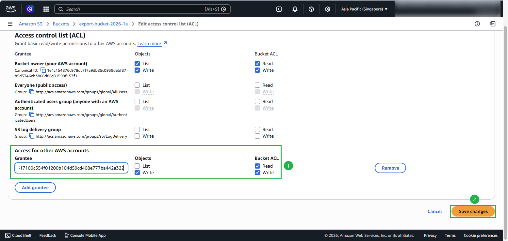Image resolution: width=508 pixels, height=241 pixels.
Task: Toggle Bucket owner Objects Write checkbox
Action: click(x=137, y=70)
